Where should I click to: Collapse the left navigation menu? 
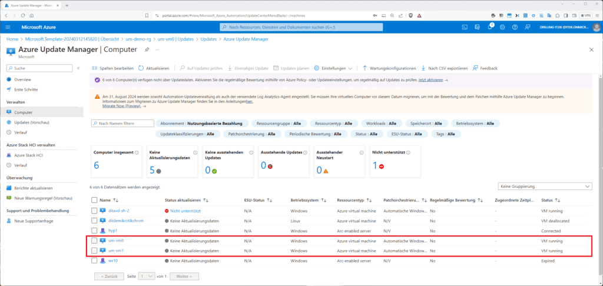(78, 68)
